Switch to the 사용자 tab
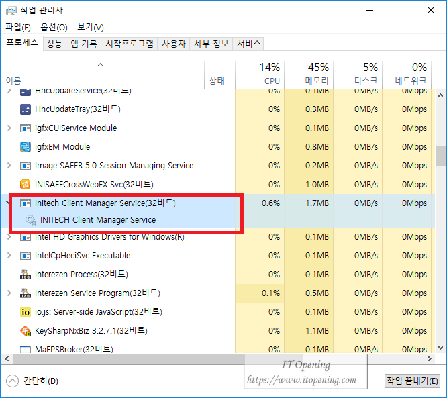 pyautogui.click(x=174, y=44)
